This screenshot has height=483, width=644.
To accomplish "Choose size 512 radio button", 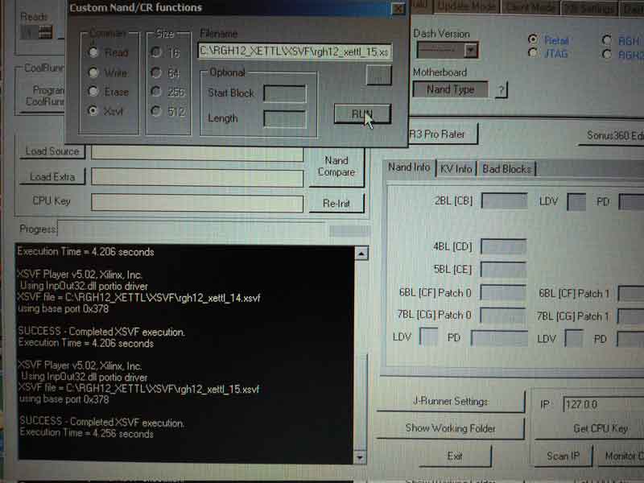I will (x=155, y=110).
